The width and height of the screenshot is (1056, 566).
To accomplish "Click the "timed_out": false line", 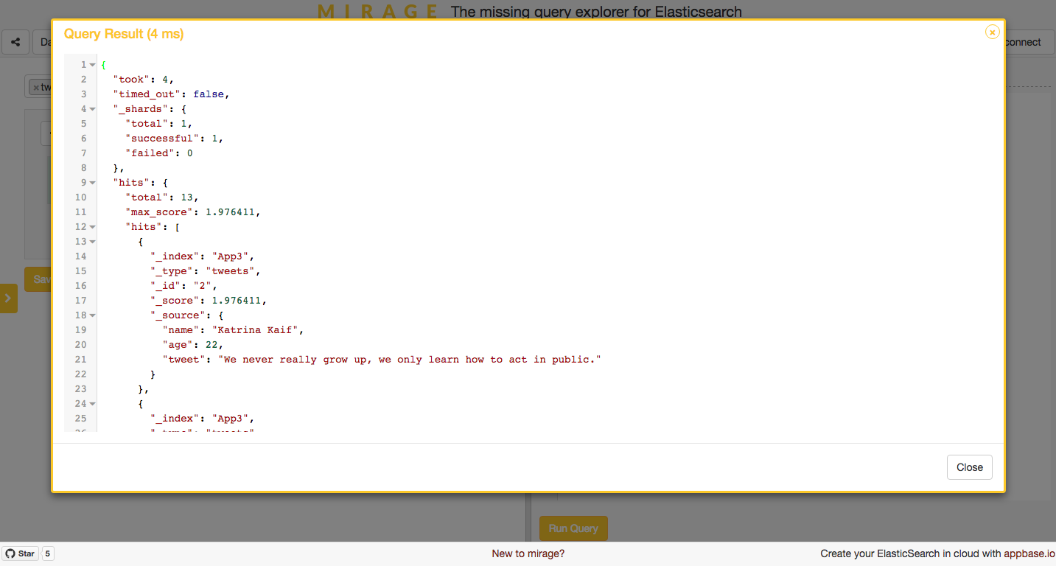I will pos(172,94).
